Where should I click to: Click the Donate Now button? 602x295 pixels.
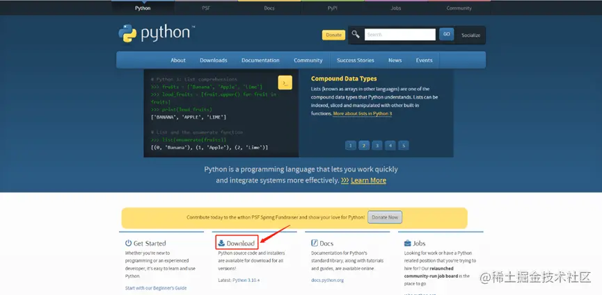385,217
